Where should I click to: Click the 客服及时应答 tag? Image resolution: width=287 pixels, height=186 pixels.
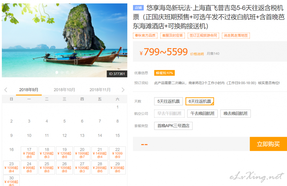click(x=173, y=36)
